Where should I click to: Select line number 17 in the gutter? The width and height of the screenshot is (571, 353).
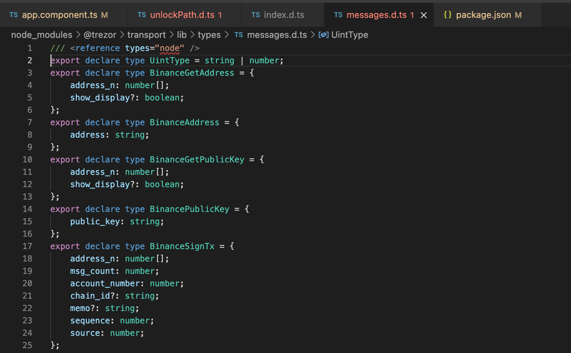point(27,246)
